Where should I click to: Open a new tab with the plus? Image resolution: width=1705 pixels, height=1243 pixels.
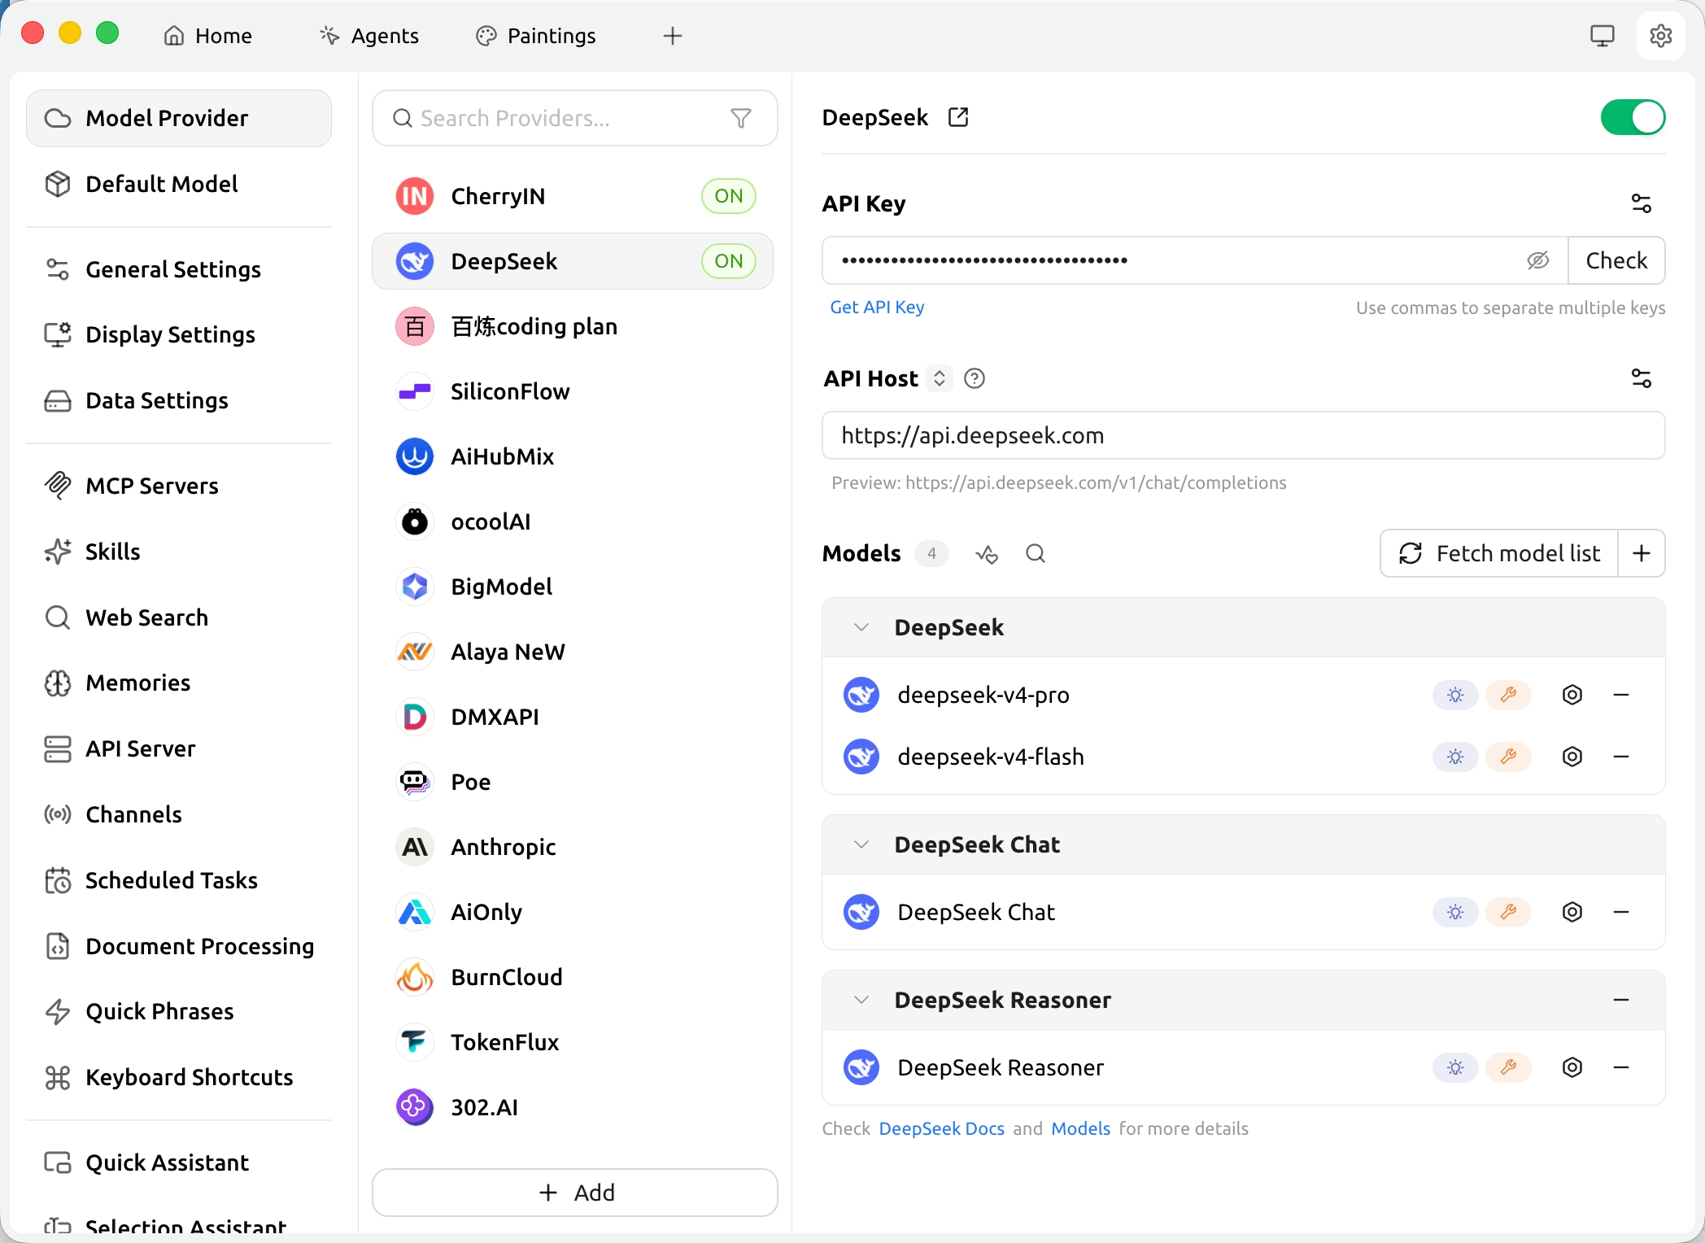tap(673, 36)
